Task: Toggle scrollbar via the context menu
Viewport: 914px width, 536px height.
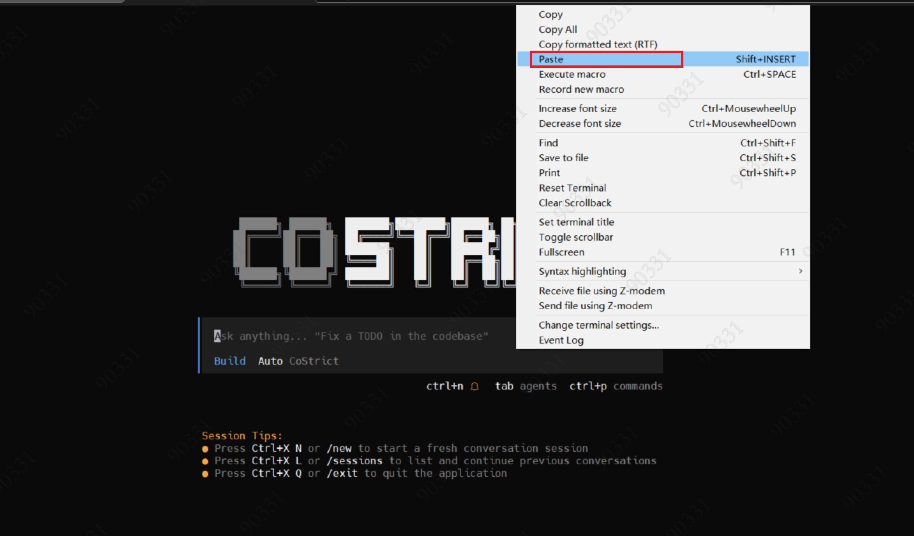Action: click(575, 237)
